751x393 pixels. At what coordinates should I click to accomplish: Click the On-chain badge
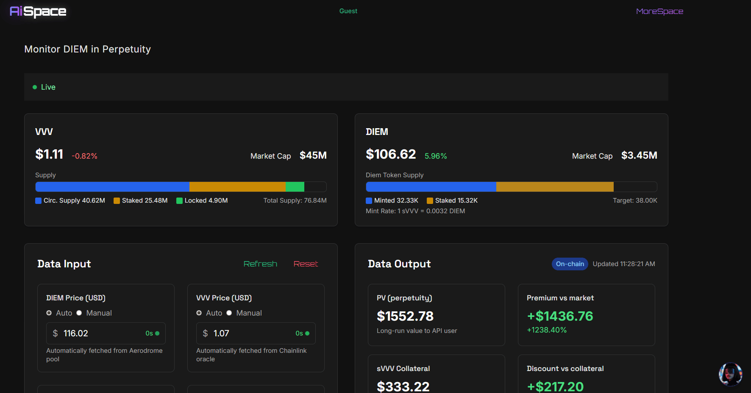[x=570, y=264]
